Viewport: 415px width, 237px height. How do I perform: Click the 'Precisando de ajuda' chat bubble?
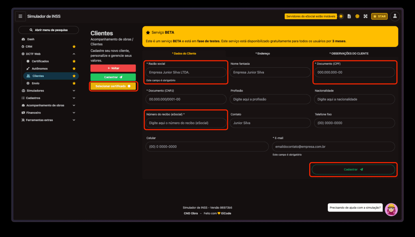coord(355,208)
